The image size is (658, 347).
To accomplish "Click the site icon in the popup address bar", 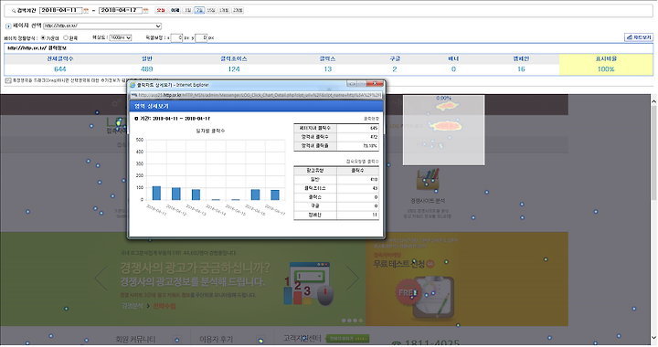I will [134, 95].
